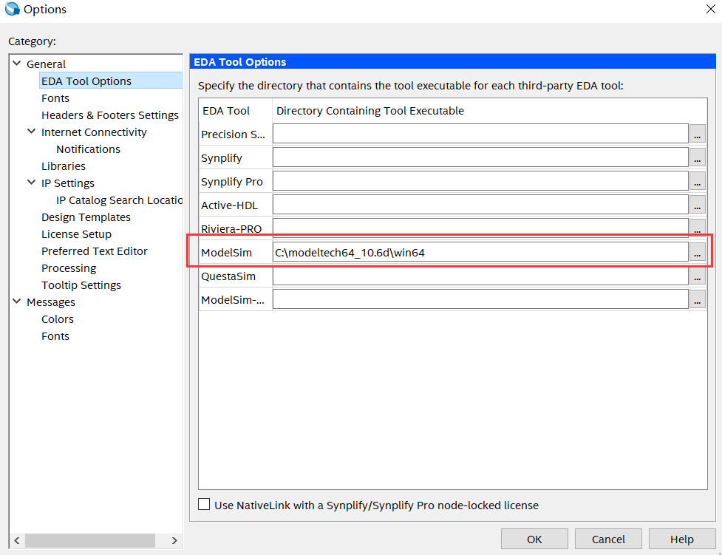Image resolution: width=722 pixels, height=555 pixels.
Task: Open License Setup category item
Action: tap(76, 234)
